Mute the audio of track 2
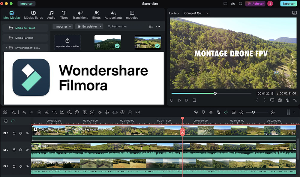Viewport: 300px width, 177px height. (21, 150)
